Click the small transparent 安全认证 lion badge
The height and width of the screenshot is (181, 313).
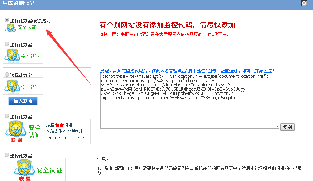pyautogui.click(x=21, y=28)
